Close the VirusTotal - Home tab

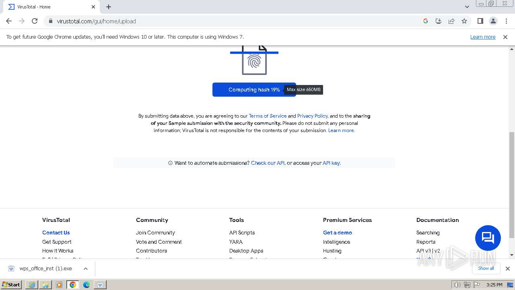click(x=93, y=7)
